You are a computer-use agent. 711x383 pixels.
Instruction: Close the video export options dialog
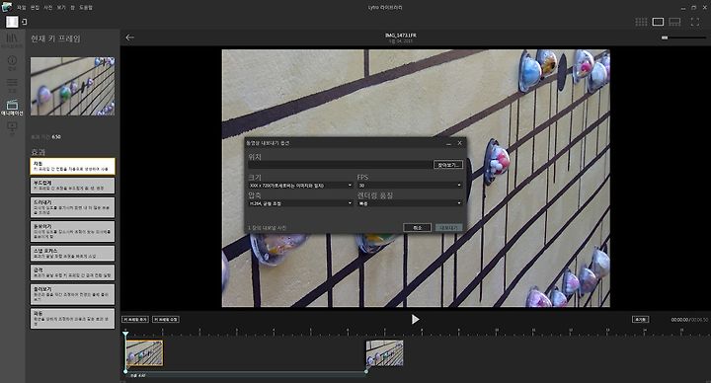pyautogui.click(x=459, y=143)
